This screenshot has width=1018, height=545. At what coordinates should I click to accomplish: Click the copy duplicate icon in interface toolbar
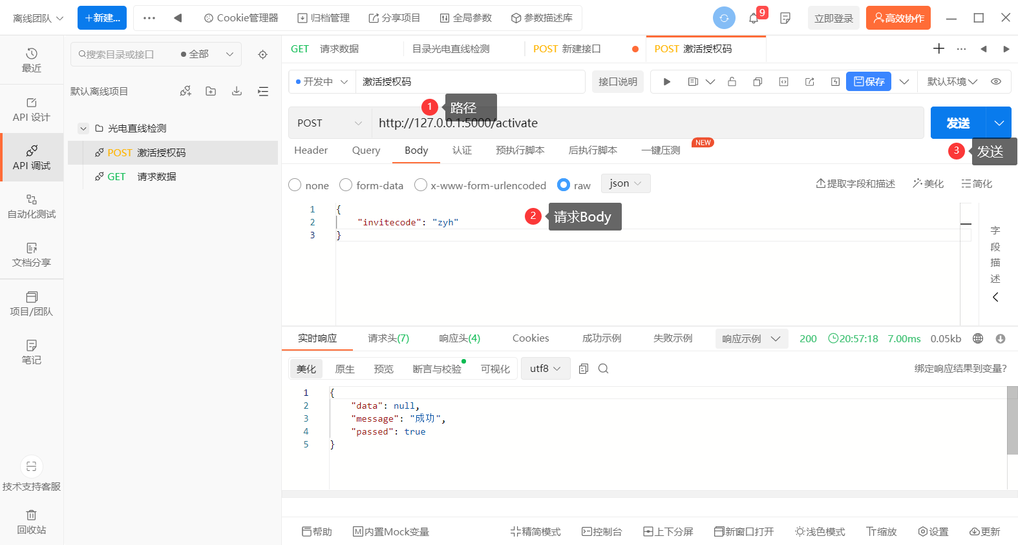point(758,81)
